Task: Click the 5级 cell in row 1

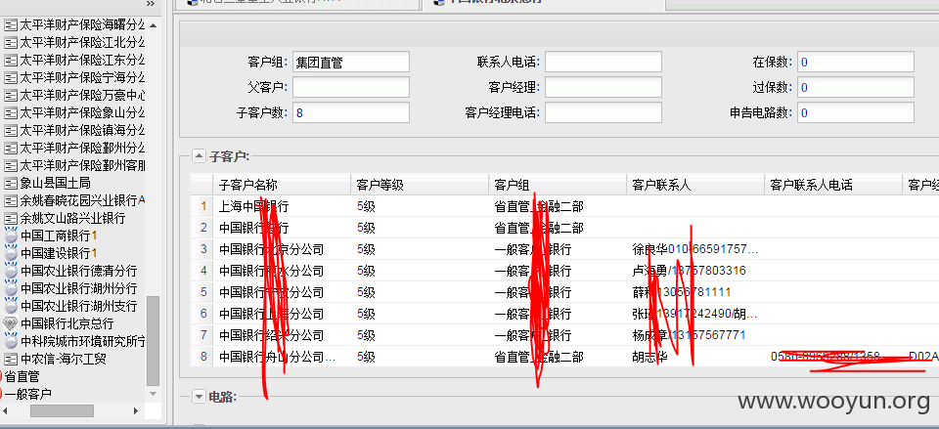Action: (x=420, y=206)
